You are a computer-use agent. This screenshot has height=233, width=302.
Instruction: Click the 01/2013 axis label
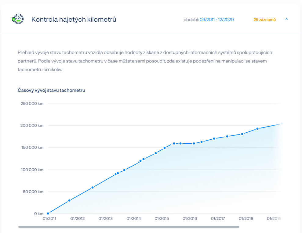click(x=106, y=219)
